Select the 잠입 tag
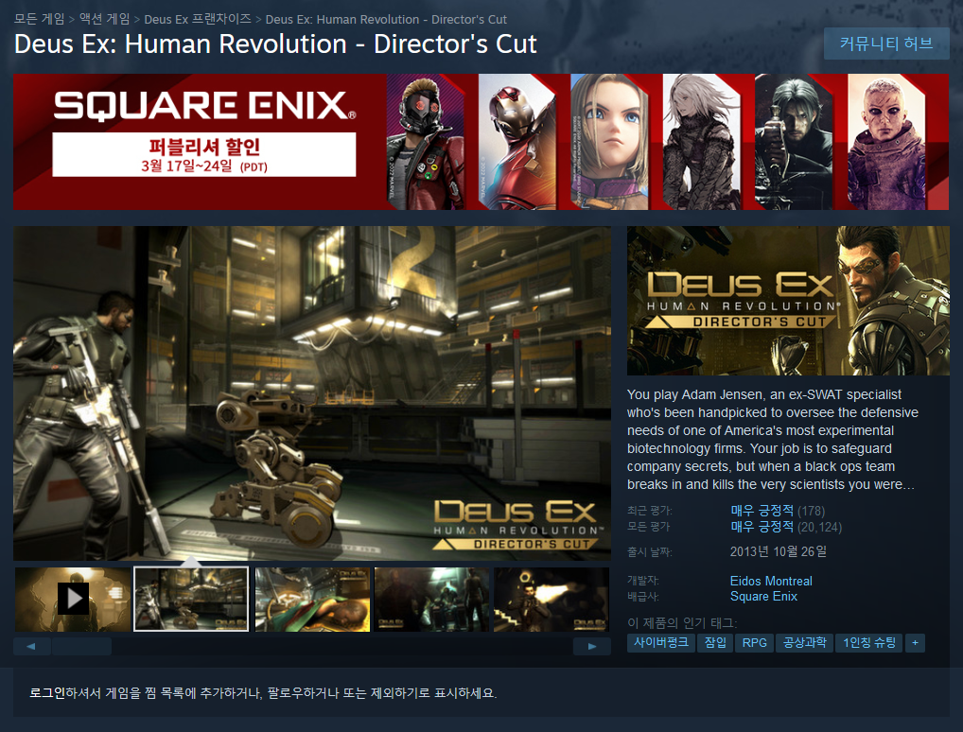The width and height of the screenshot is (963, 732). [x=715, y=643]
